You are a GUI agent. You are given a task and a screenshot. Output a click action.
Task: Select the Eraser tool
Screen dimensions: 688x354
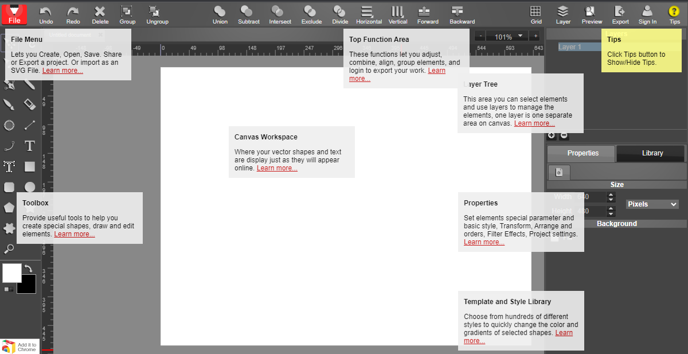click(30, 104)
